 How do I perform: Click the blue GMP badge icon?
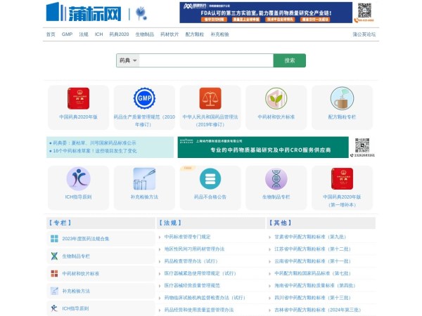[x=144, y=98]
